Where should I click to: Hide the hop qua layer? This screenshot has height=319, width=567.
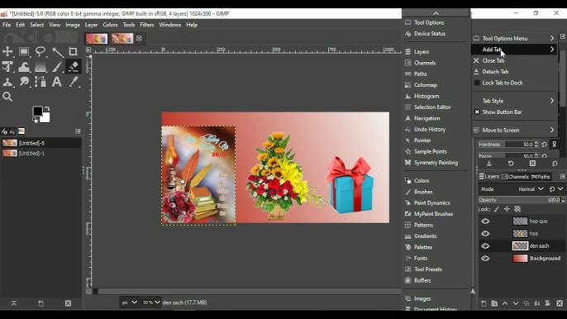tap(485, 221)
